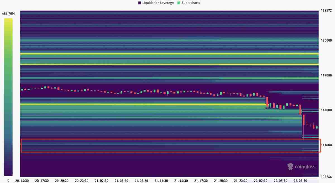Image resolution: width=335 pixels, height=183 pixels.
Task: Click the '21, 11:30' time axis label
Action: coord(161,181)
